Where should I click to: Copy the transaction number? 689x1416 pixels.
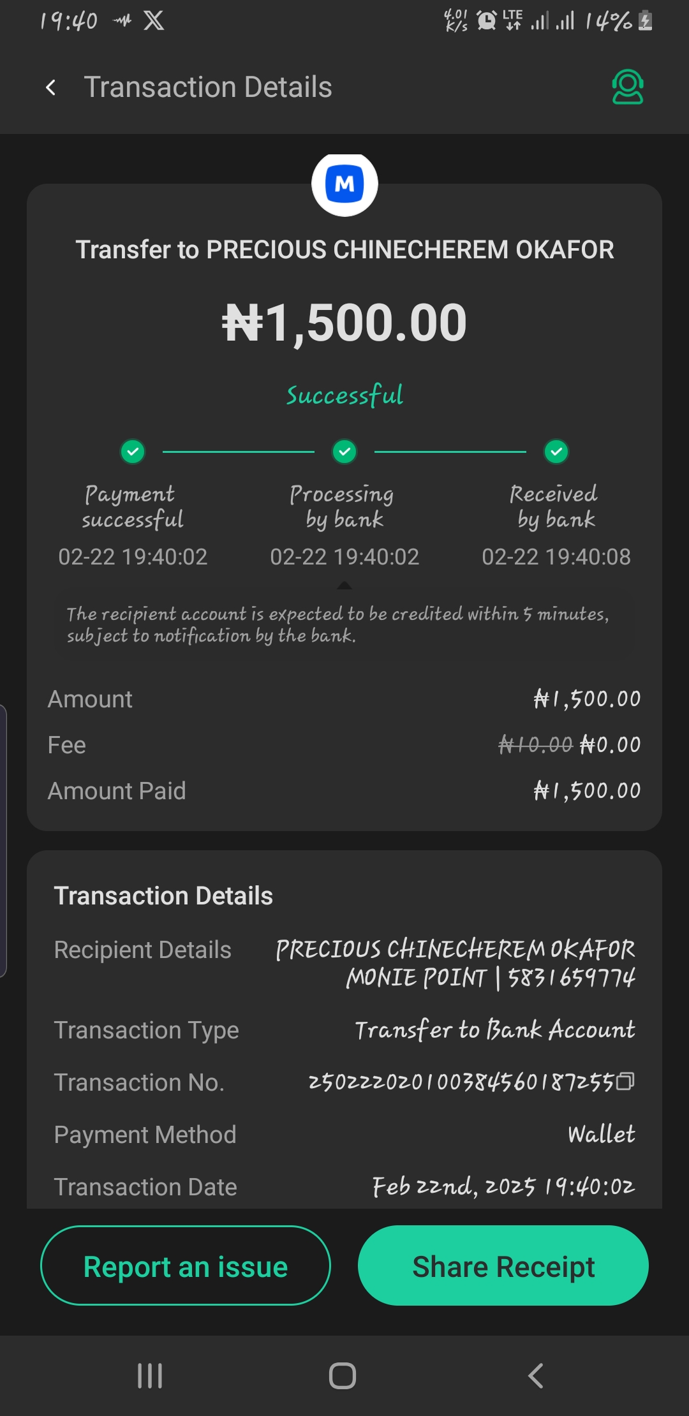pos(626,1081)
